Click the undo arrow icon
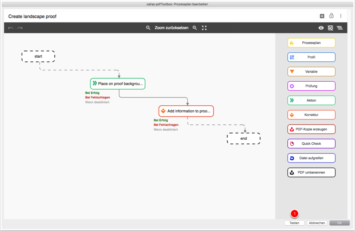This screenshot has width=355, height=231. pyautogui.click(x=10, y=28)
